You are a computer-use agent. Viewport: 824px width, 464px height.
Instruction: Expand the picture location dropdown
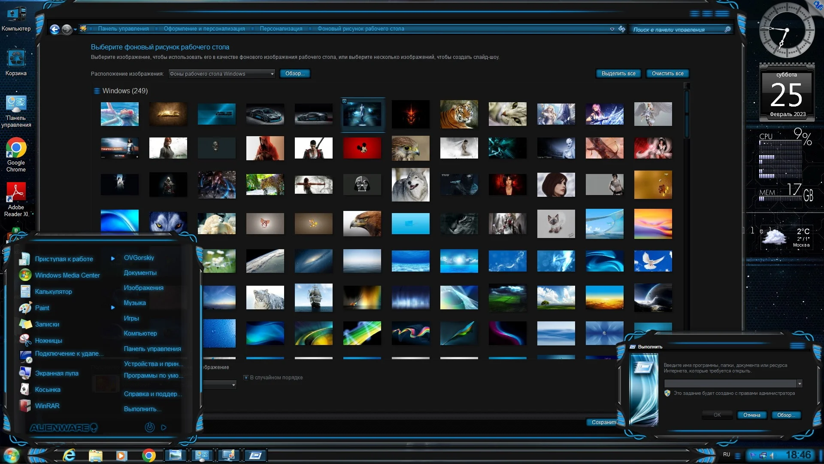(x=272, y=74)
